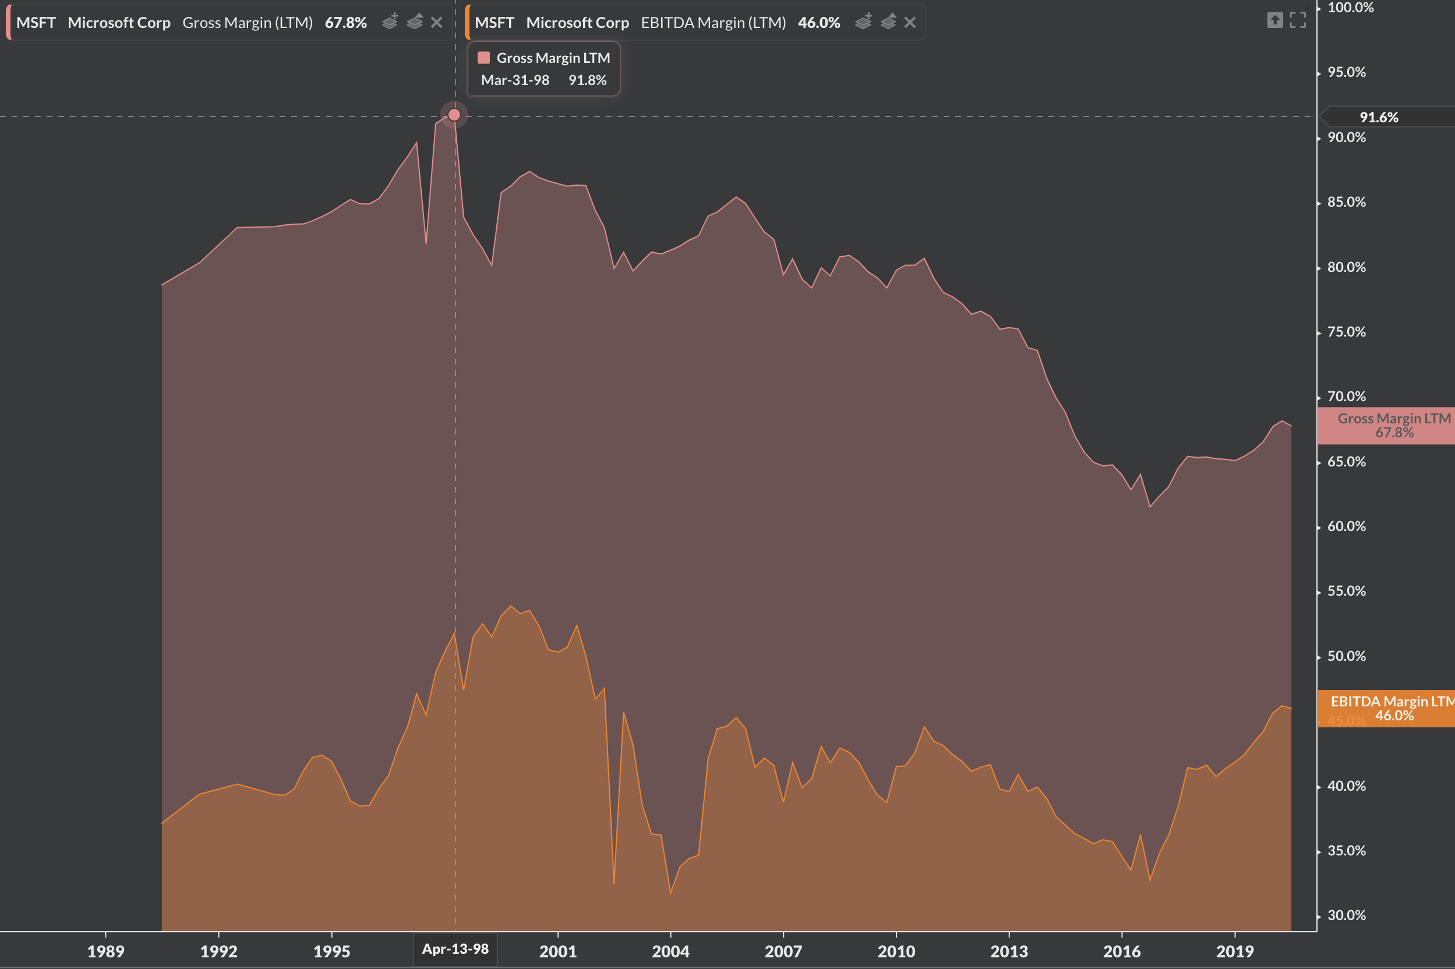Click the Apr-13-98 date label on time axis

[455, 949]
